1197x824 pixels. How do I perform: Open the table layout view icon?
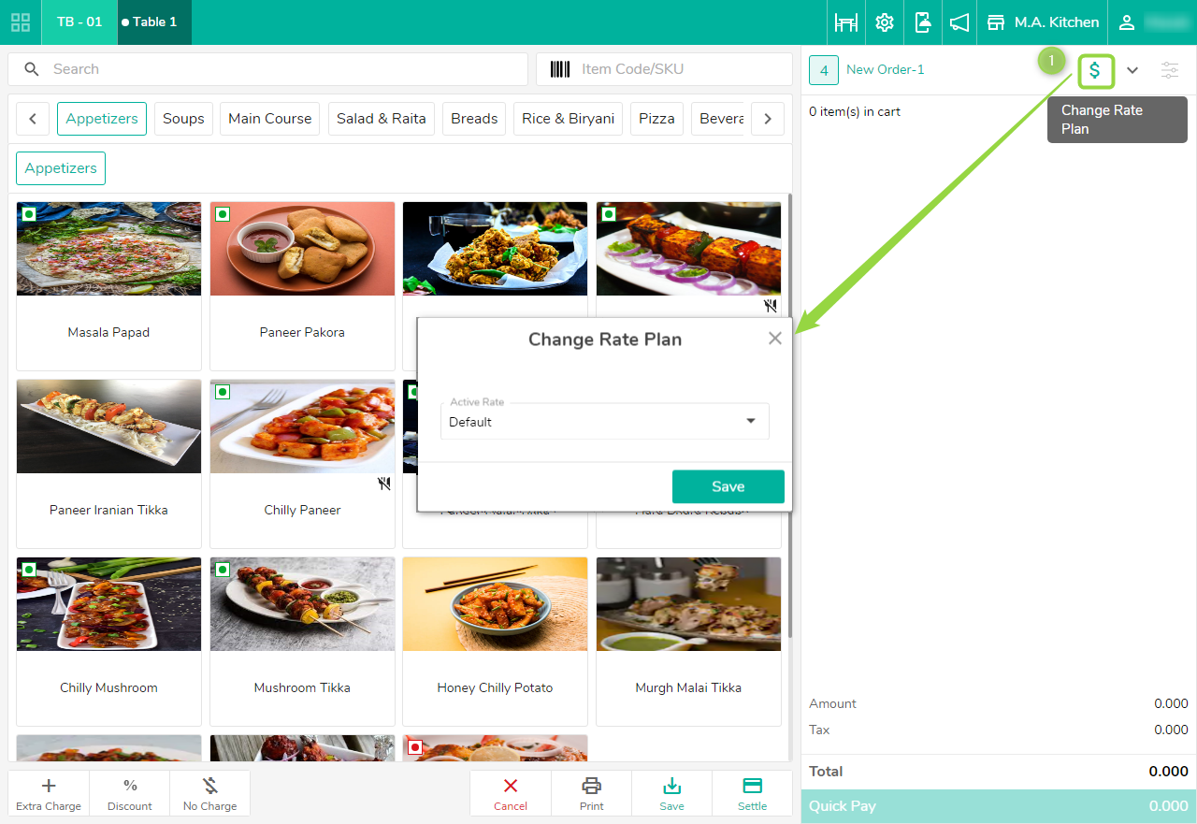[846, 22]
